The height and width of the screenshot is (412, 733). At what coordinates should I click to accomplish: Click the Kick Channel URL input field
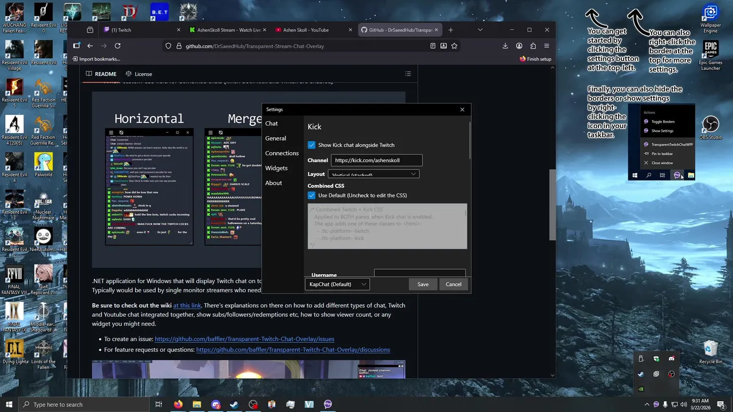[377, 161]
